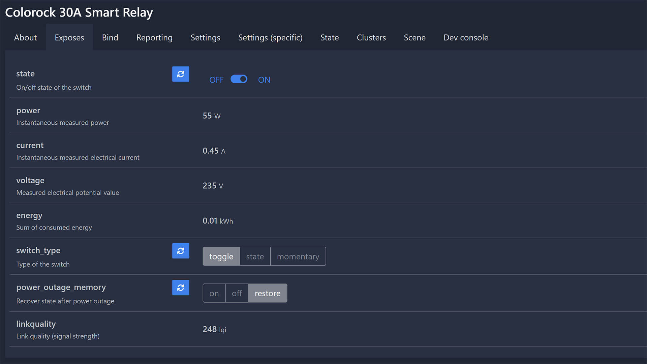Click the linkquality label

(36, 324)
